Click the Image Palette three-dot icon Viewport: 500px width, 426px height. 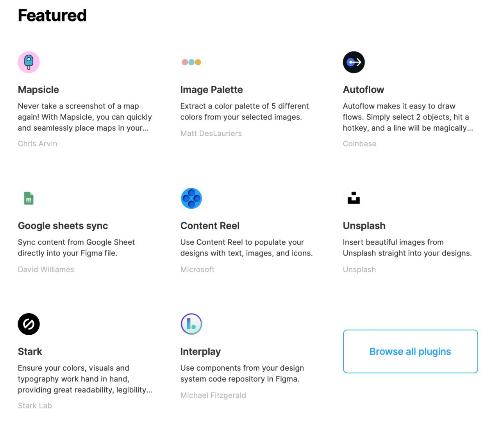coord(191,62)
